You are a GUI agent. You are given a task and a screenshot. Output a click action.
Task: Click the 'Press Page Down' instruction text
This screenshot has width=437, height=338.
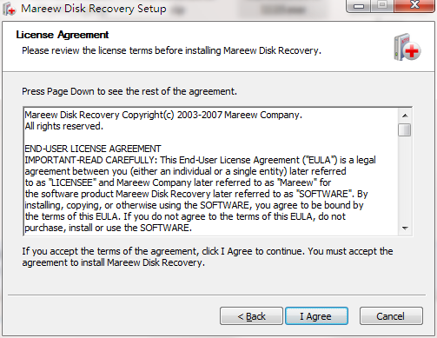129,91
